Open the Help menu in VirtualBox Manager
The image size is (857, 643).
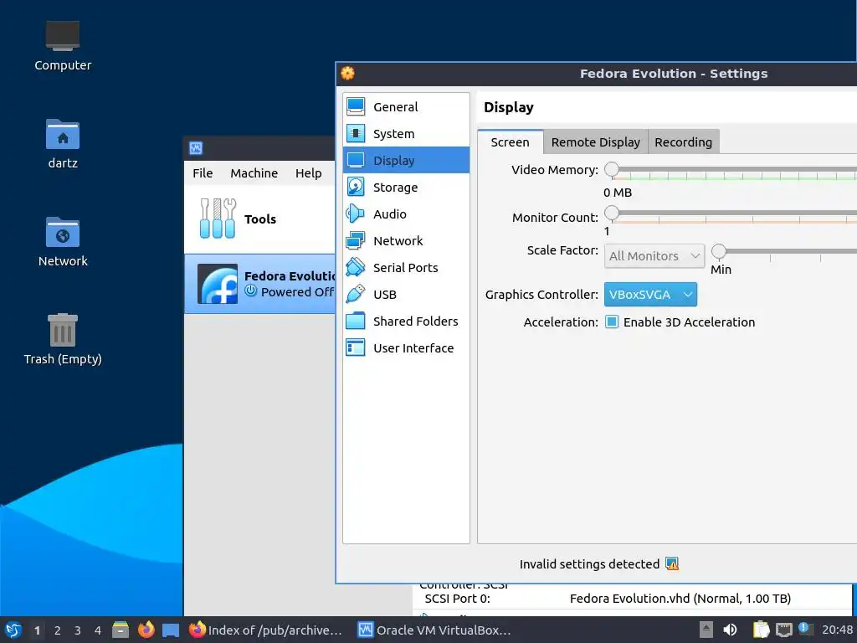308,173
